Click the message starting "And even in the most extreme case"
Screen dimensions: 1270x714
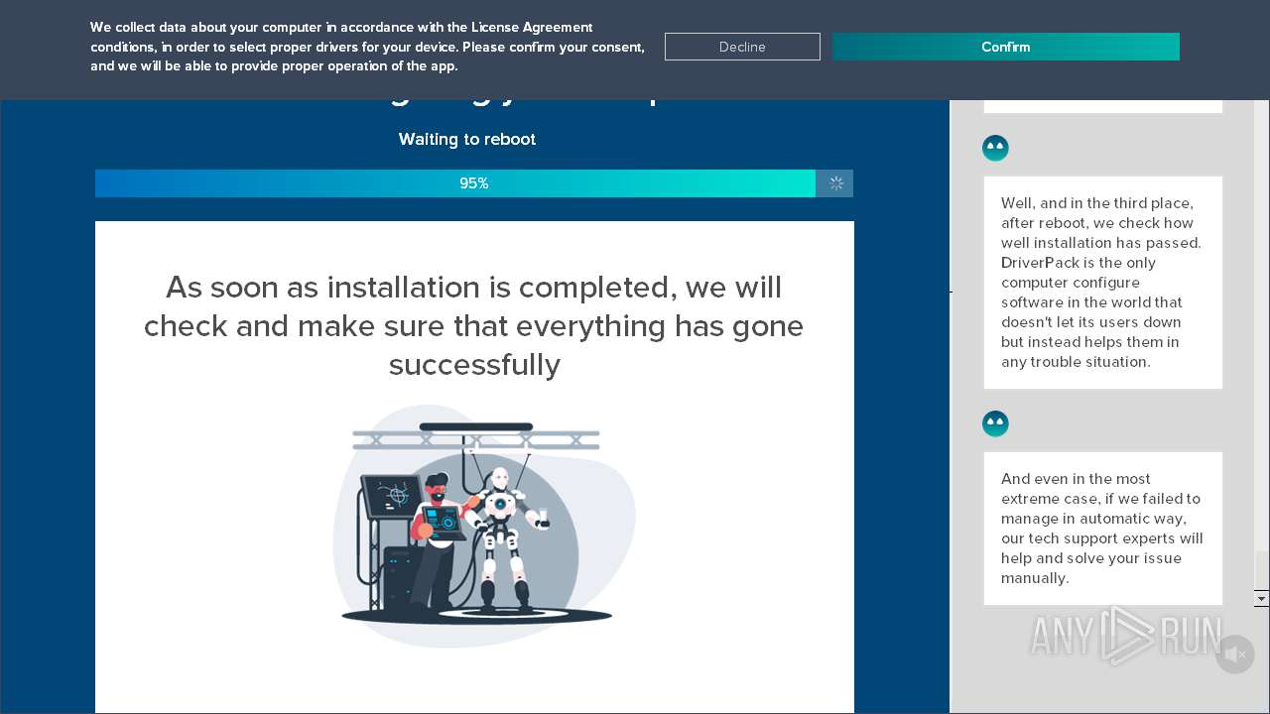tap(1102, 529)
